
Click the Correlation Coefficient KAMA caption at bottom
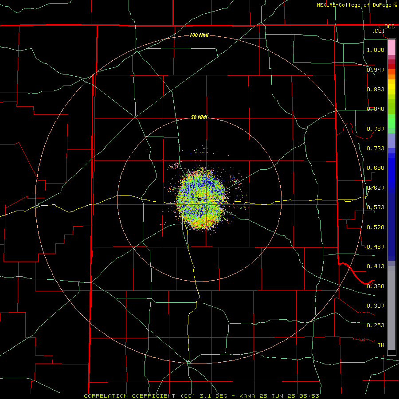[201, 396]
